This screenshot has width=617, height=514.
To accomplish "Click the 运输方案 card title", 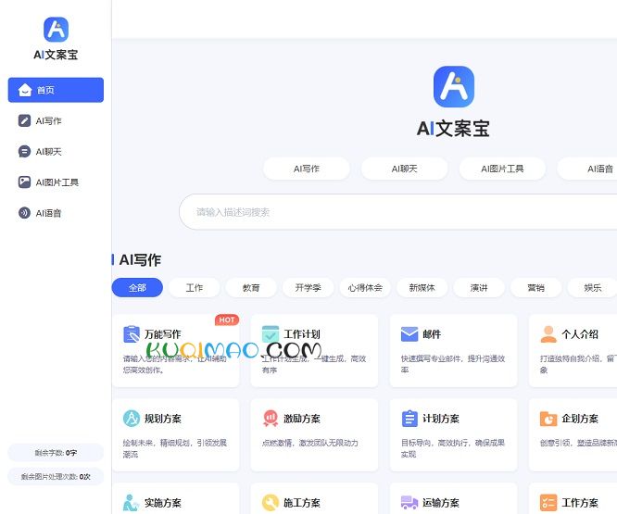I will (441, 503).
